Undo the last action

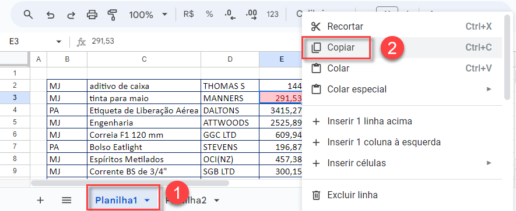pyautogui.click(x=50, y=15)
